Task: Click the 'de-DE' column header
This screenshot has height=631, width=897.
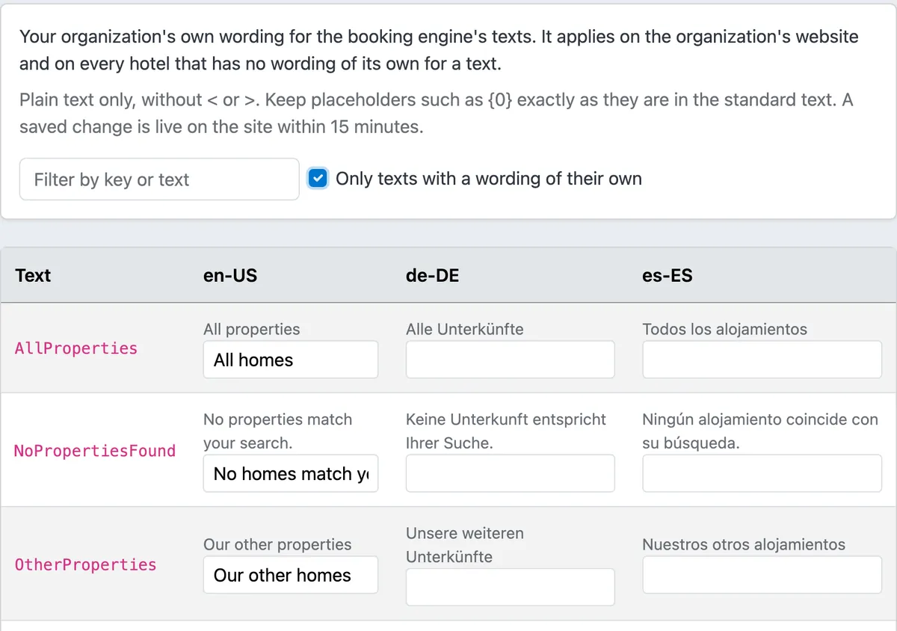Action: 432,275
